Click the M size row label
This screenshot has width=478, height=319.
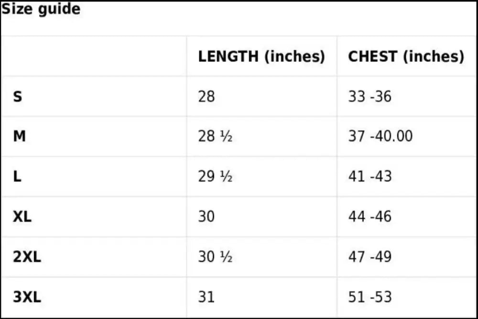(x=20, y=137)
